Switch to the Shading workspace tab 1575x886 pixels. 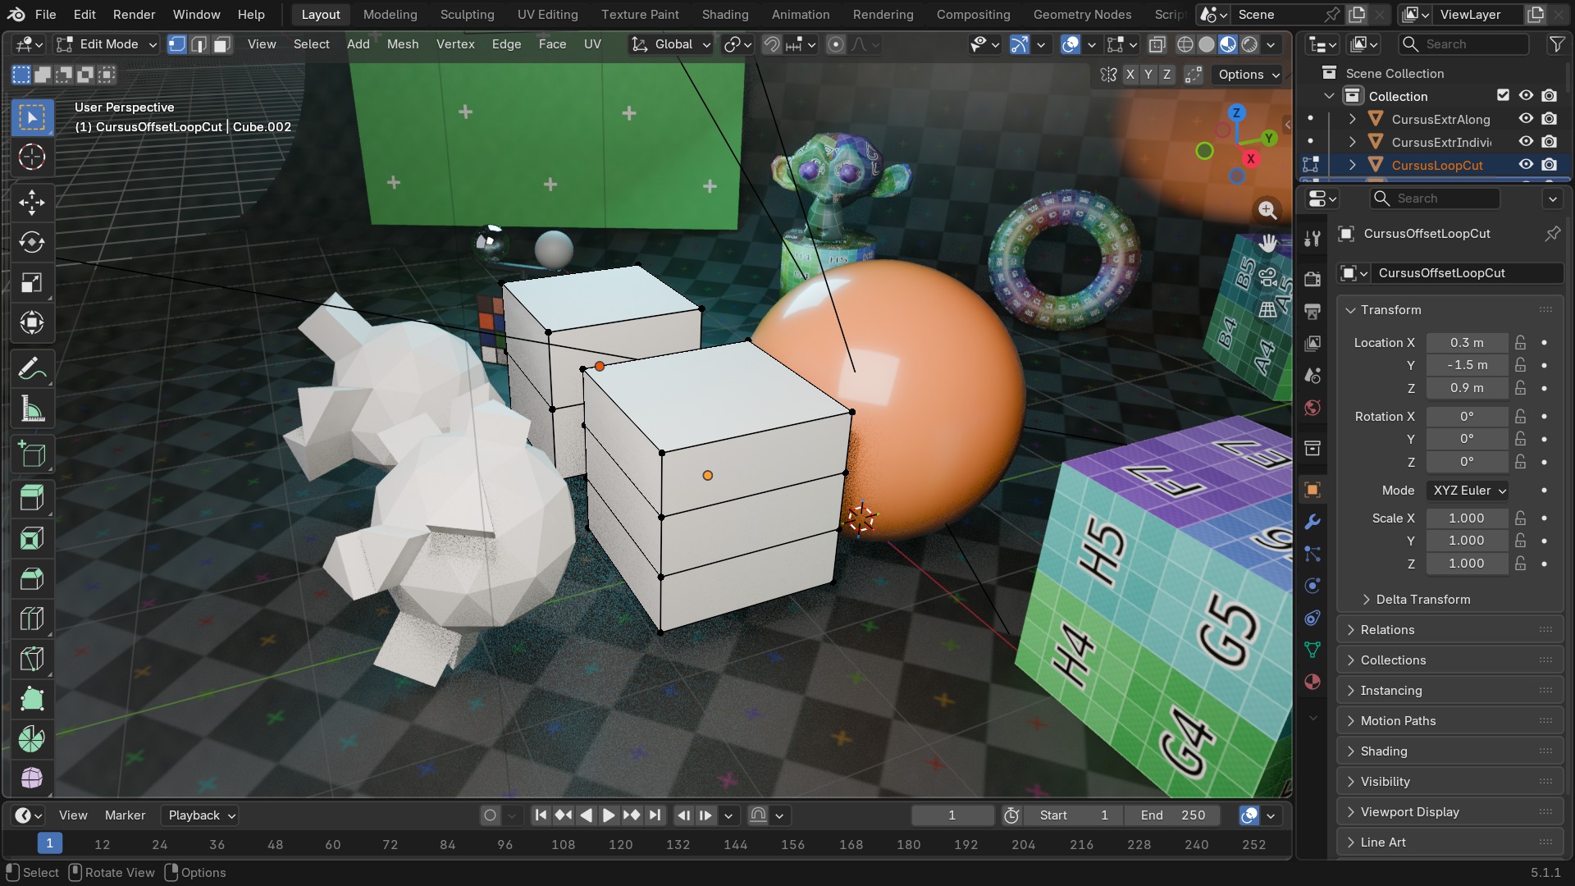tap(725, 15)
